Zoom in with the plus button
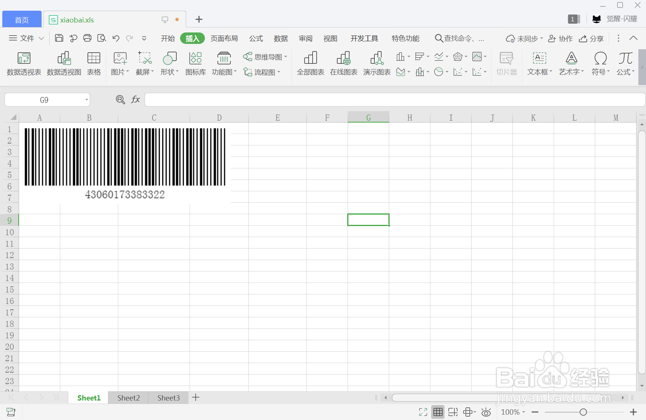This screenshot has width=646, height=420. pyautogui.click(x=633, y=412)
